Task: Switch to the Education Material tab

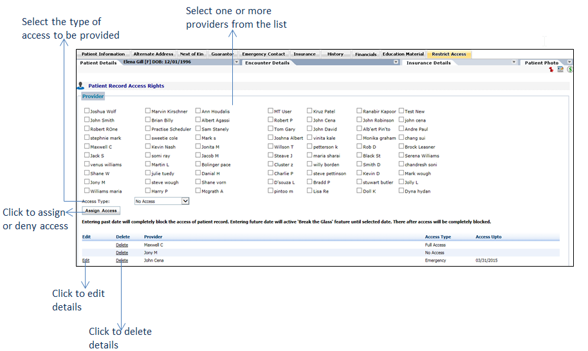Action: (x=403, y=54)
